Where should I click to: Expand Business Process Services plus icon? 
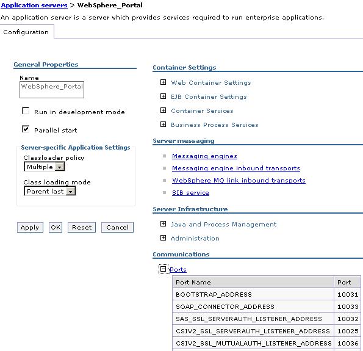163,125
